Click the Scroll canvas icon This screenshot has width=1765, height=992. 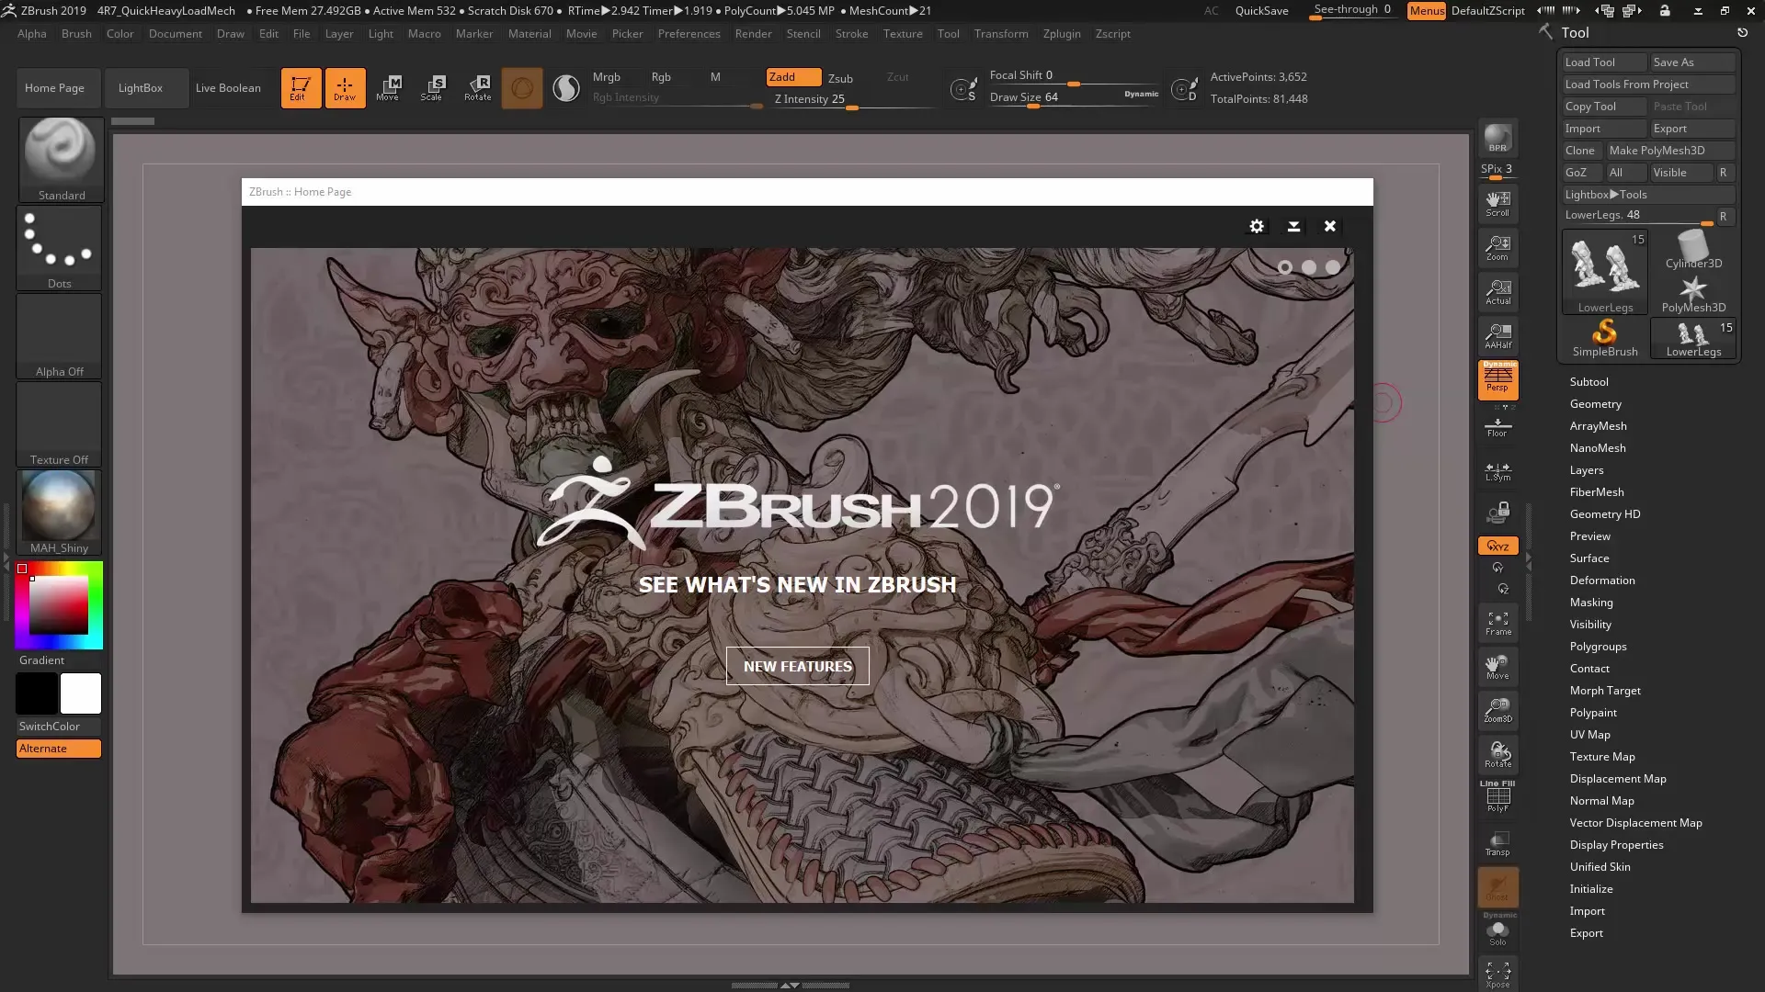point(1497,204)
